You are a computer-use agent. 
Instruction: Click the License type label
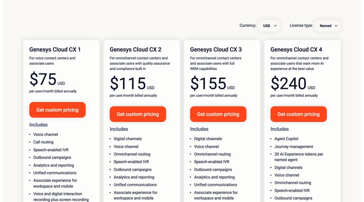[301, 25]
